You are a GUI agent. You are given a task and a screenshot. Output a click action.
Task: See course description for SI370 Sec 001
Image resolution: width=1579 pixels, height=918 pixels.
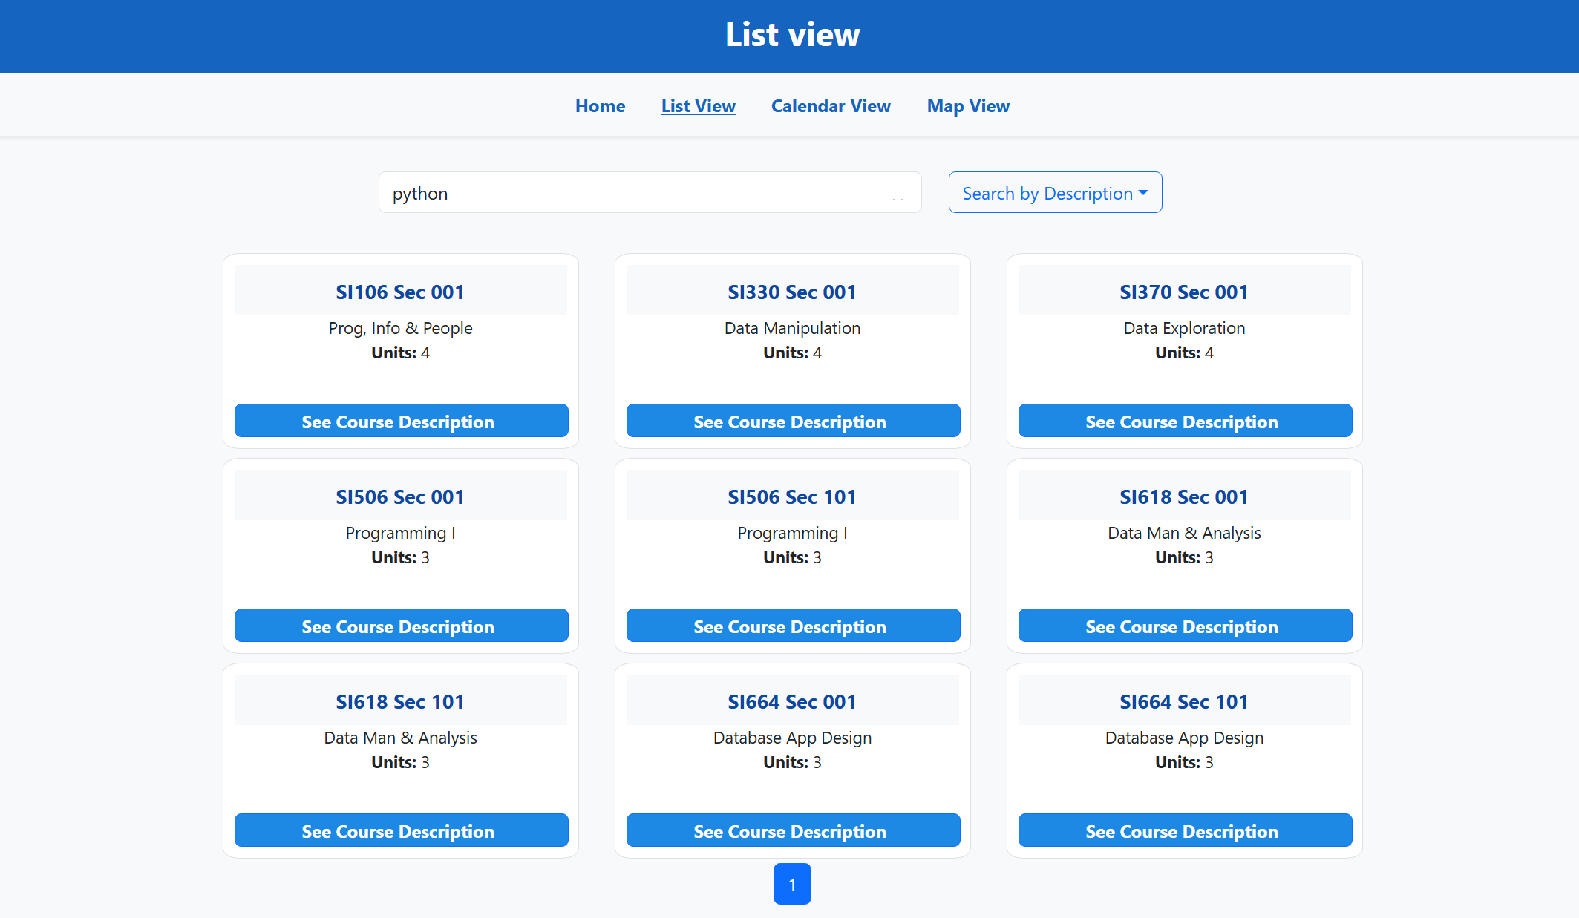pos(1185,421)
